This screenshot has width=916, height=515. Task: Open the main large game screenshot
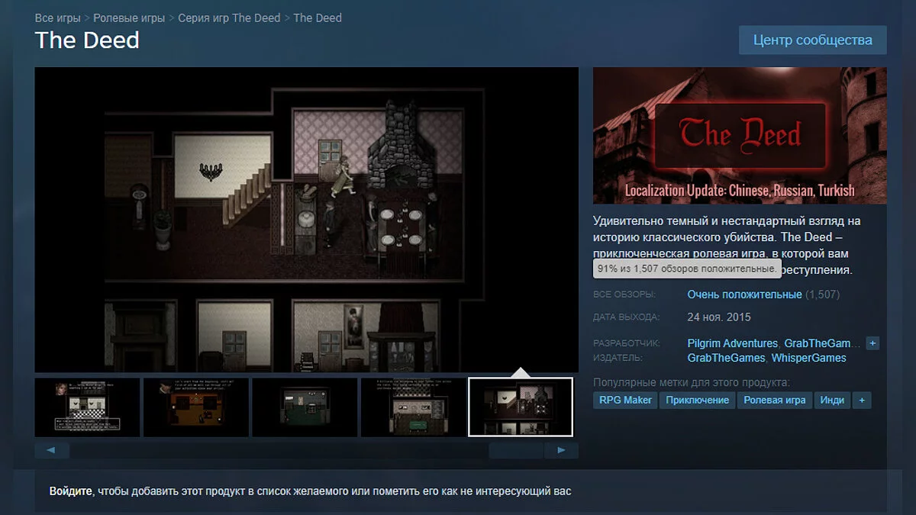(x=307, y=220)
